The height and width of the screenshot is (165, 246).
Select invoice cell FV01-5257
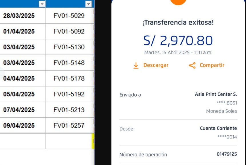pyautogui.click(x=69, y=126)
